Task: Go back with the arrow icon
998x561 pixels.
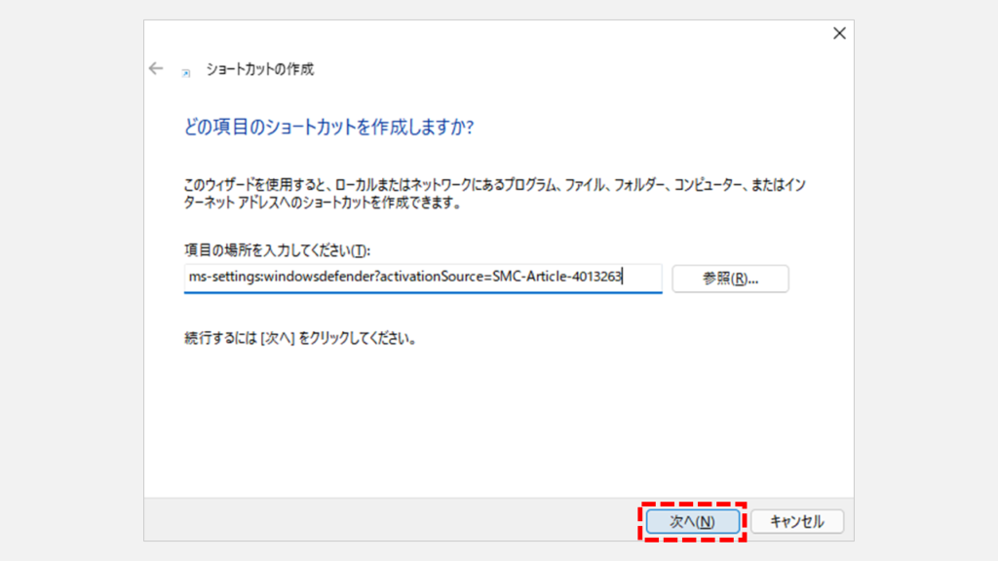Action: (156, 69)
